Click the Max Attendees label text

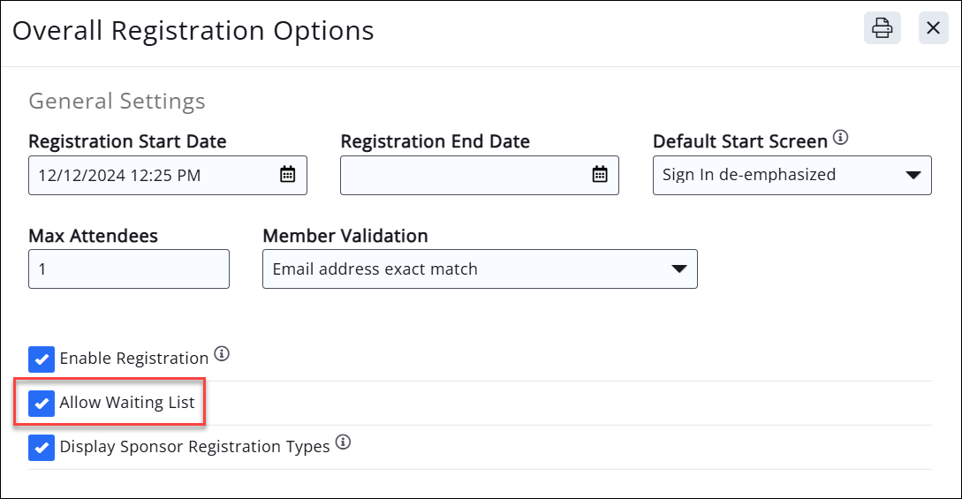pyautogui.click(x=93, y=236)
